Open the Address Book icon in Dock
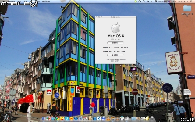The height and width of the screenshot is (122, 195). [x=90, y=118]
